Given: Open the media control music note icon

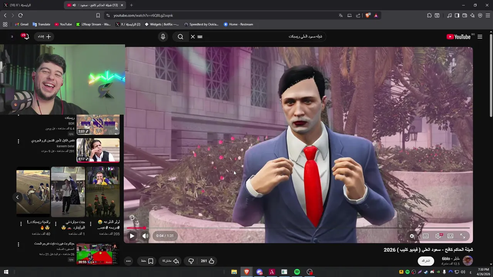Looking at the screenshot, I should pyautogui.click(x=449, y=15).
